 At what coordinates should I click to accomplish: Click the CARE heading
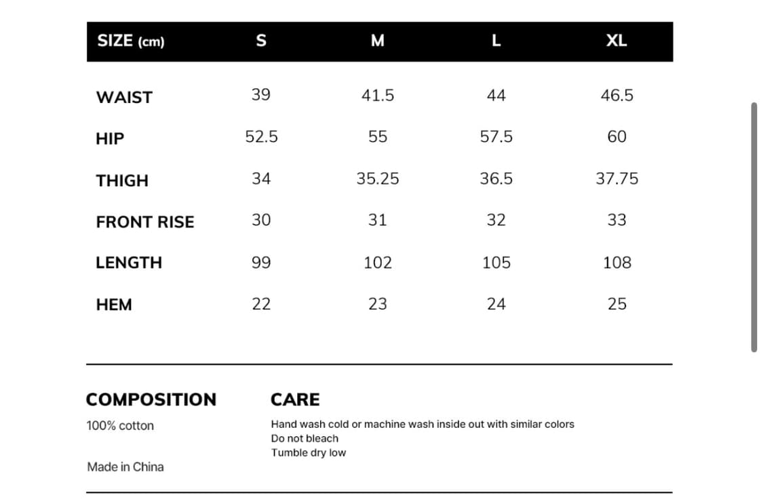point(295,399)
